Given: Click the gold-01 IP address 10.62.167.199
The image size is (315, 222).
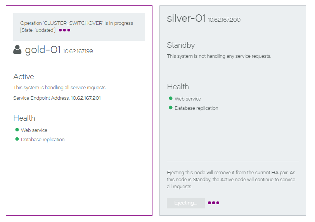Looking at the screenshot, I should click(x=78, y=52).
